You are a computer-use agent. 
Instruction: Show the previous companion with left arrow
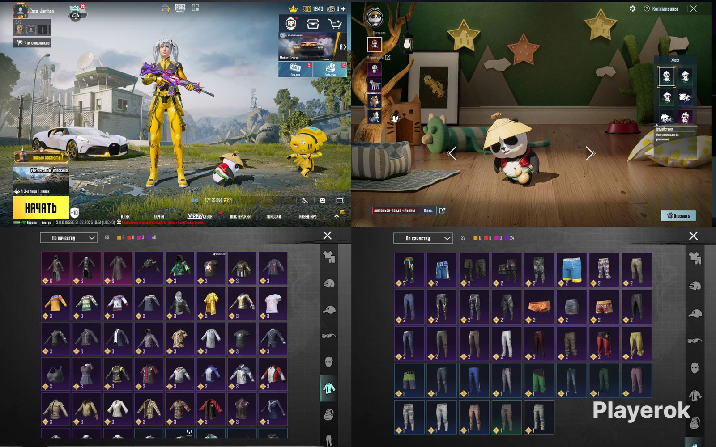(x=452, y=153)
